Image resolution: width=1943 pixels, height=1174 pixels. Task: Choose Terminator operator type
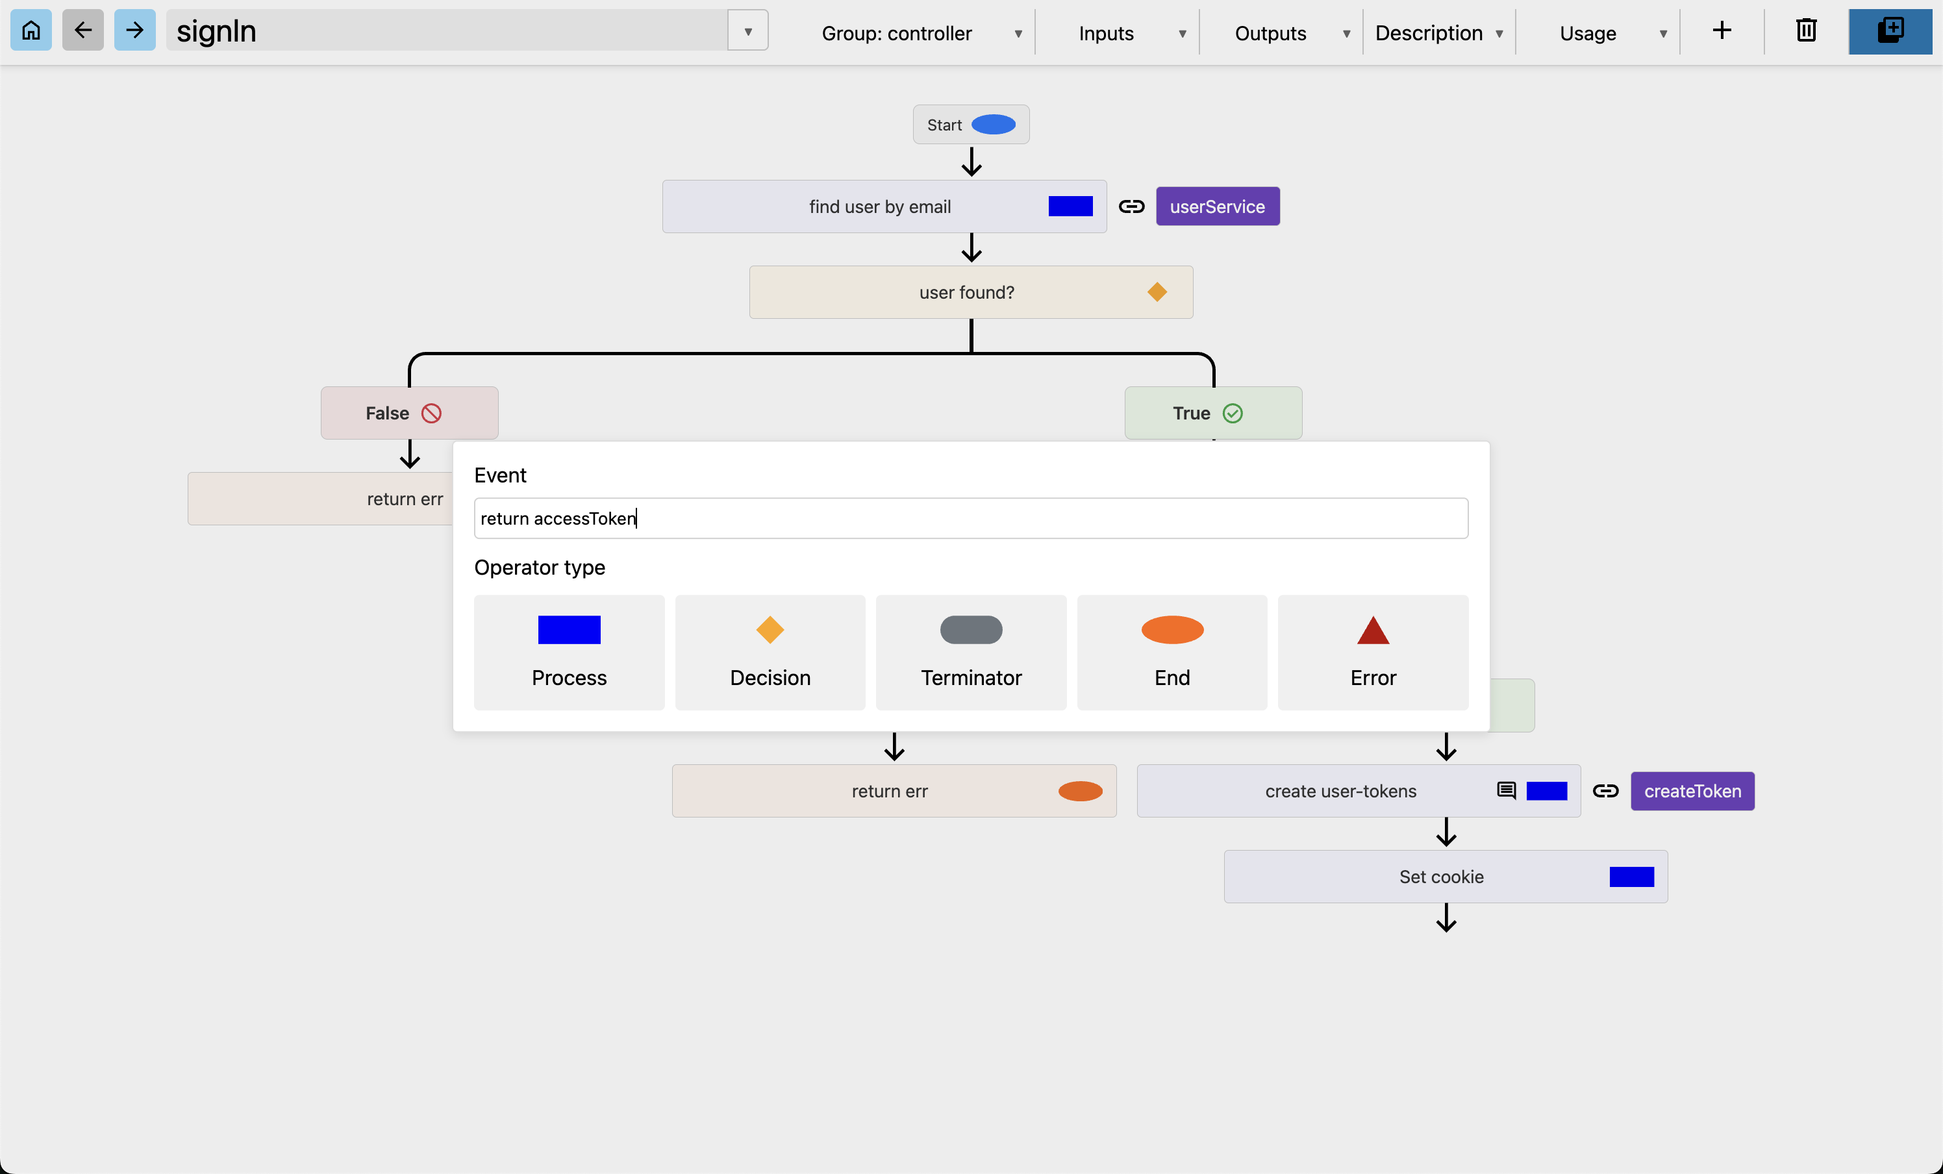(x=971, y=653)
